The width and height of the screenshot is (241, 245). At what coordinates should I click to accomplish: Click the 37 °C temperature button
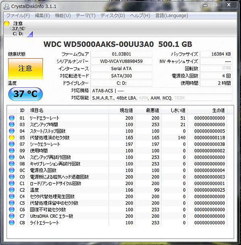click(x=25, y=94)
